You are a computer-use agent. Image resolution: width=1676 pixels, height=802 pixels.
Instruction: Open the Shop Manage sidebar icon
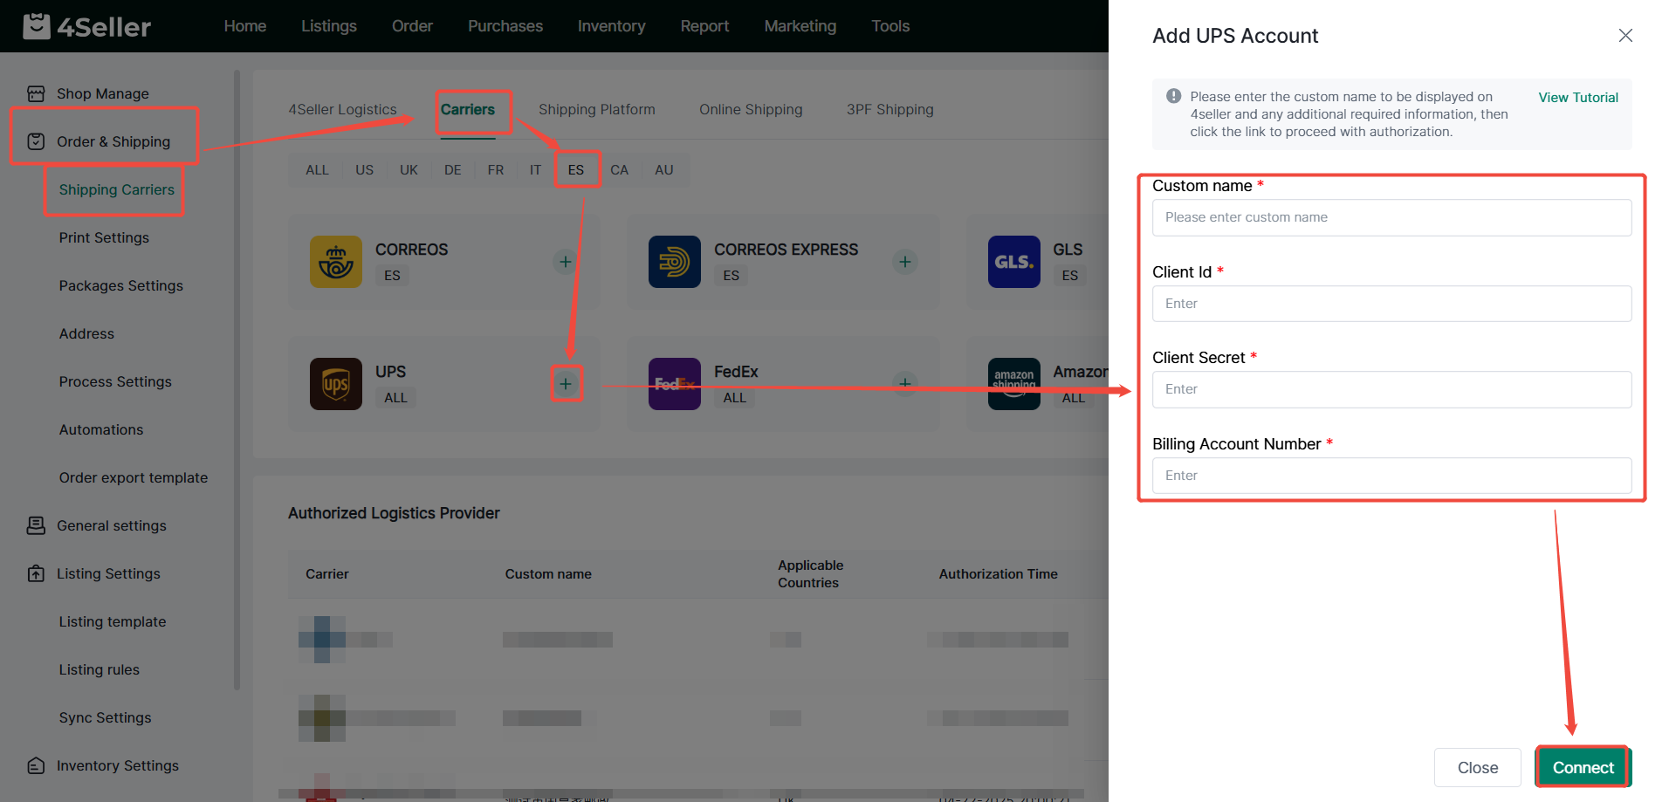point(36,93)
